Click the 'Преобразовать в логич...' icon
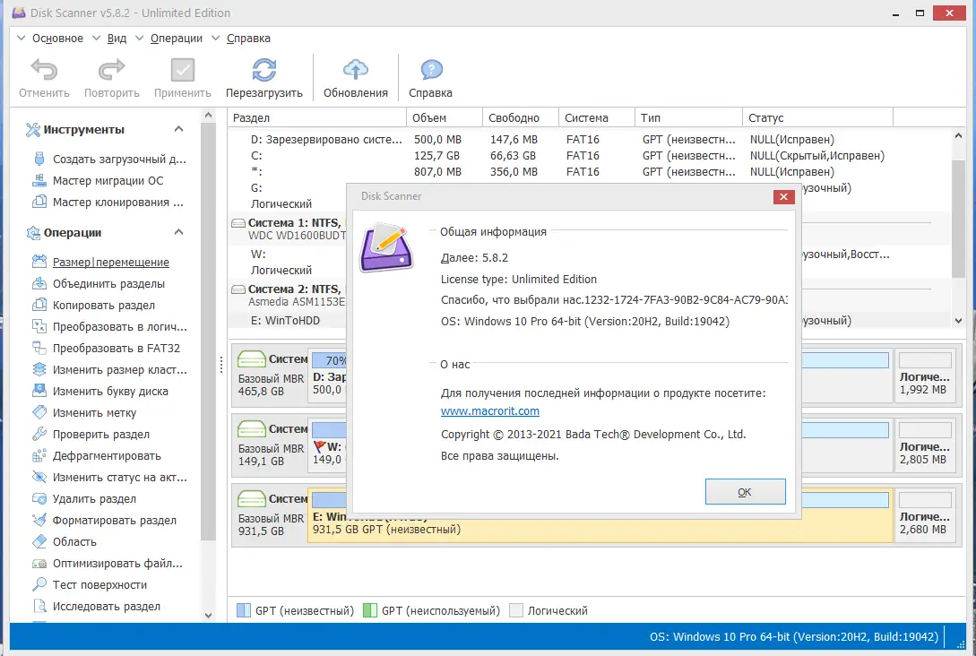 [x=39, y=326]
